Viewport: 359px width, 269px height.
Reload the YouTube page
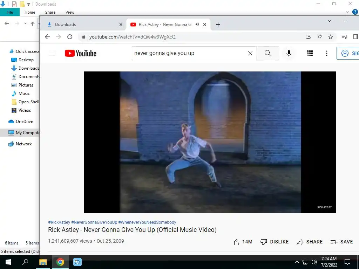pyautogui.click(x=70, y=37)
